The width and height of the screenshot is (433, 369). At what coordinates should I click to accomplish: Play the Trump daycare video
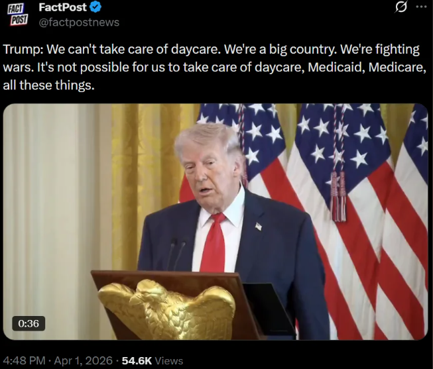click(216, 222)
